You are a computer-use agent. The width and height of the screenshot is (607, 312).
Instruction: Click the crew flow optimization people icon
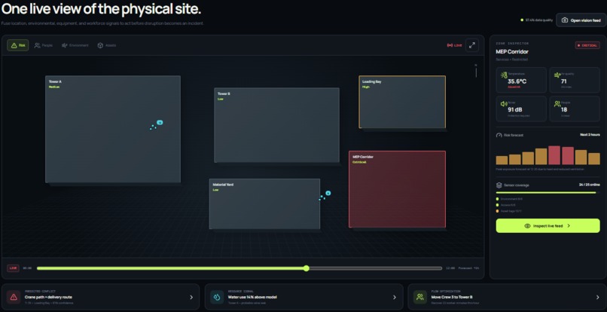click(420, 297)
